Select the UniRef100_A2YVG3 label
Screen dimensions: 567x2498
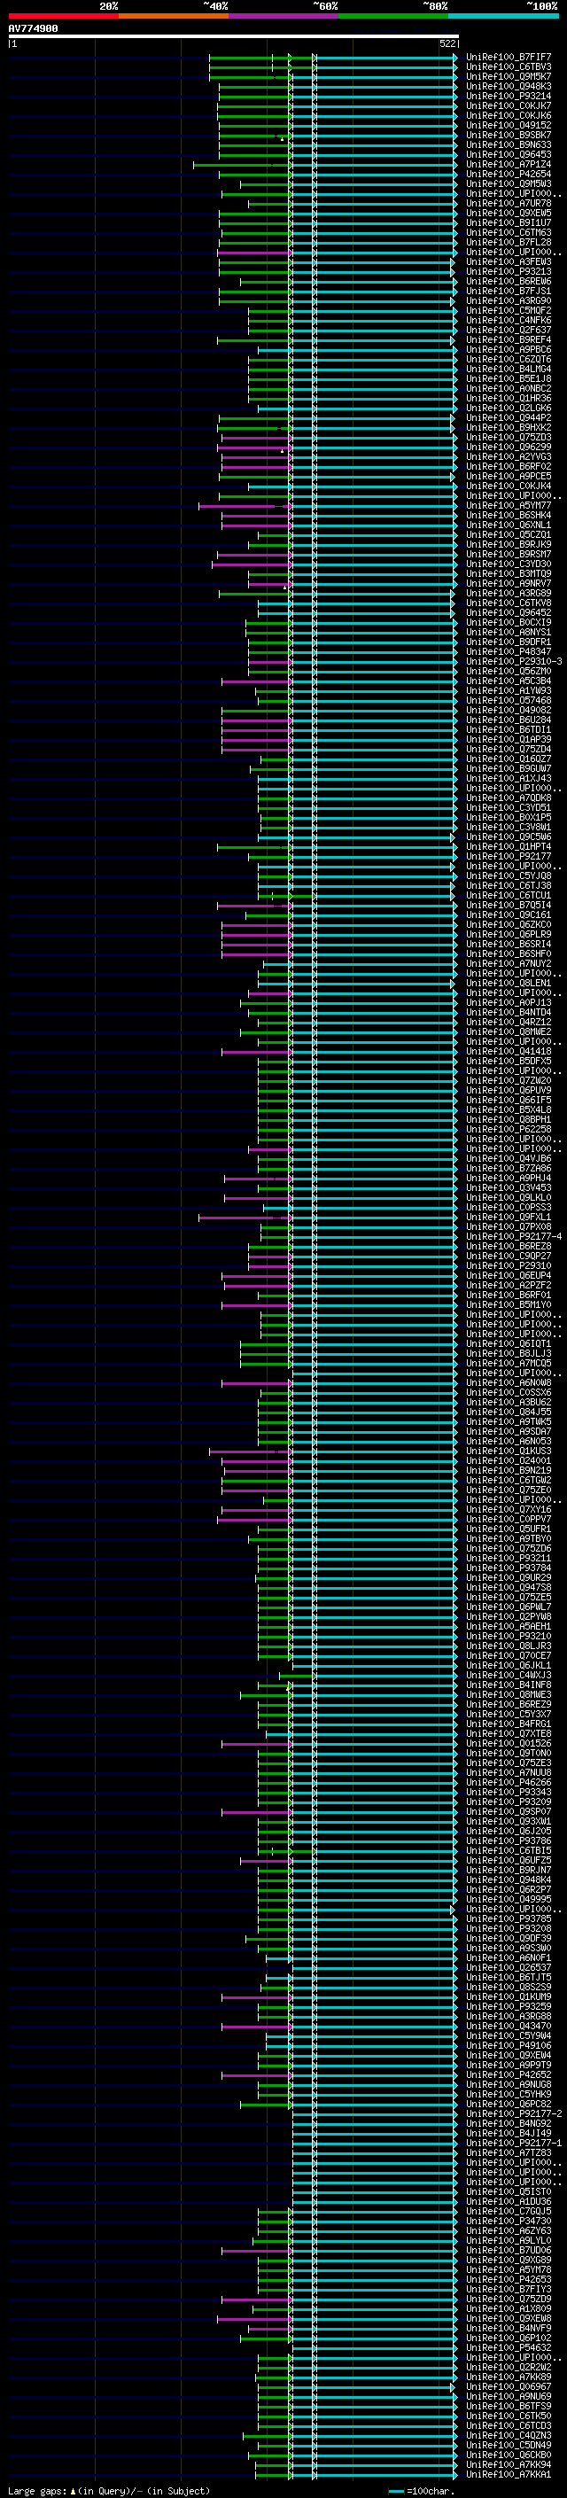(x=508, y=456)
